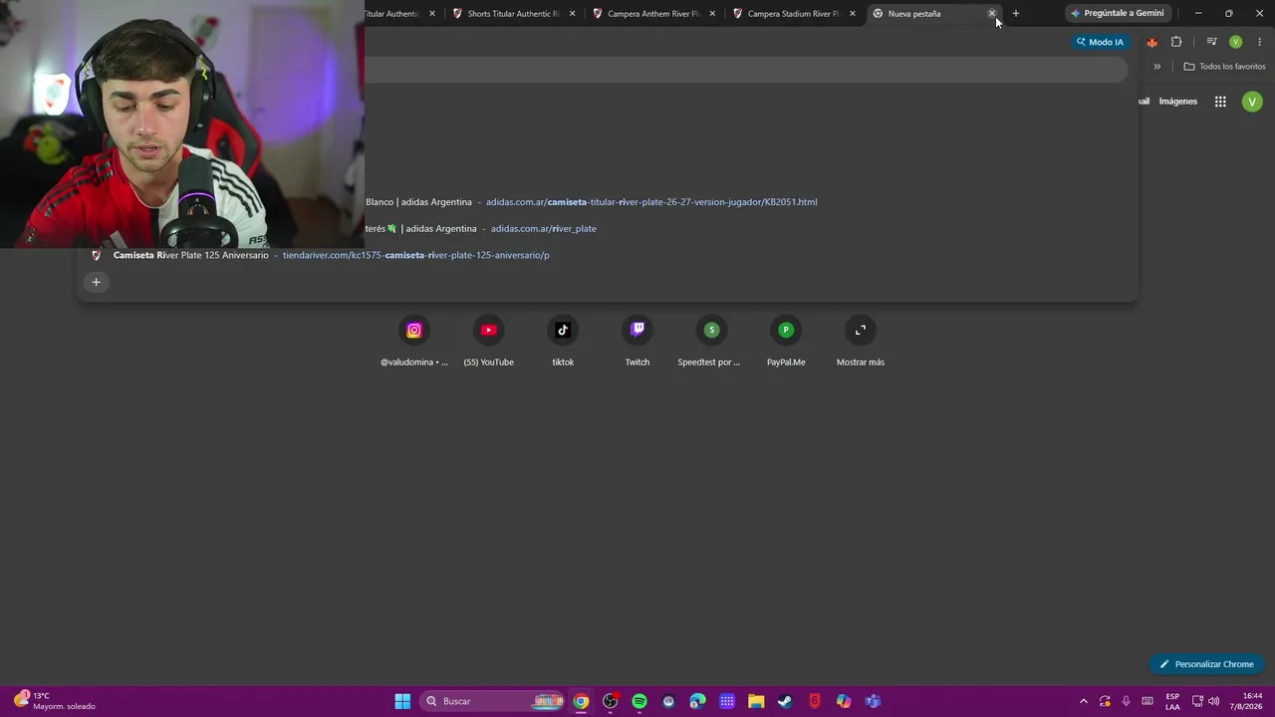Open the YouTube shortcut tile

click(488, 342)
